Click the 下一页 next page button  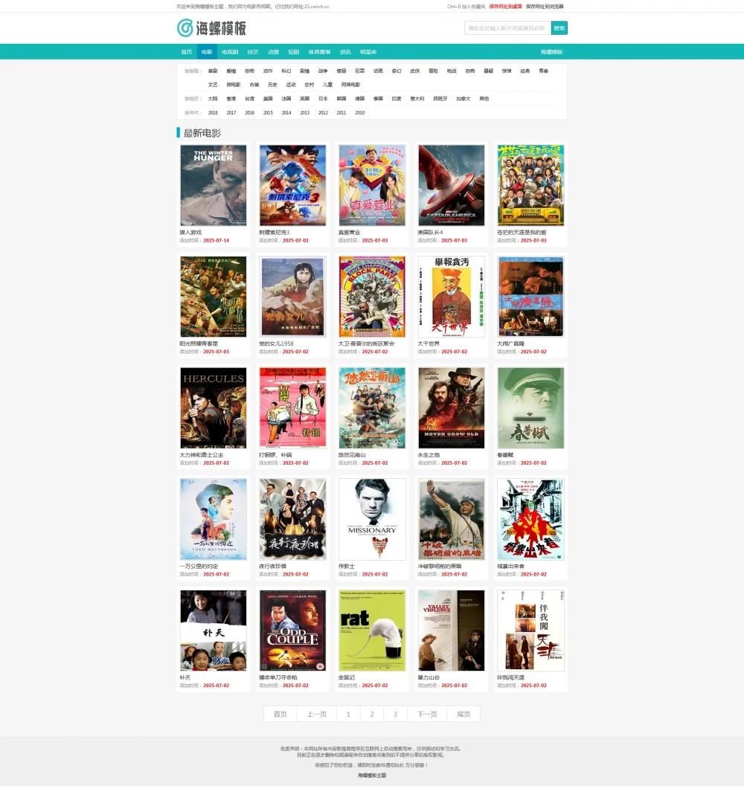coord(428,715)
